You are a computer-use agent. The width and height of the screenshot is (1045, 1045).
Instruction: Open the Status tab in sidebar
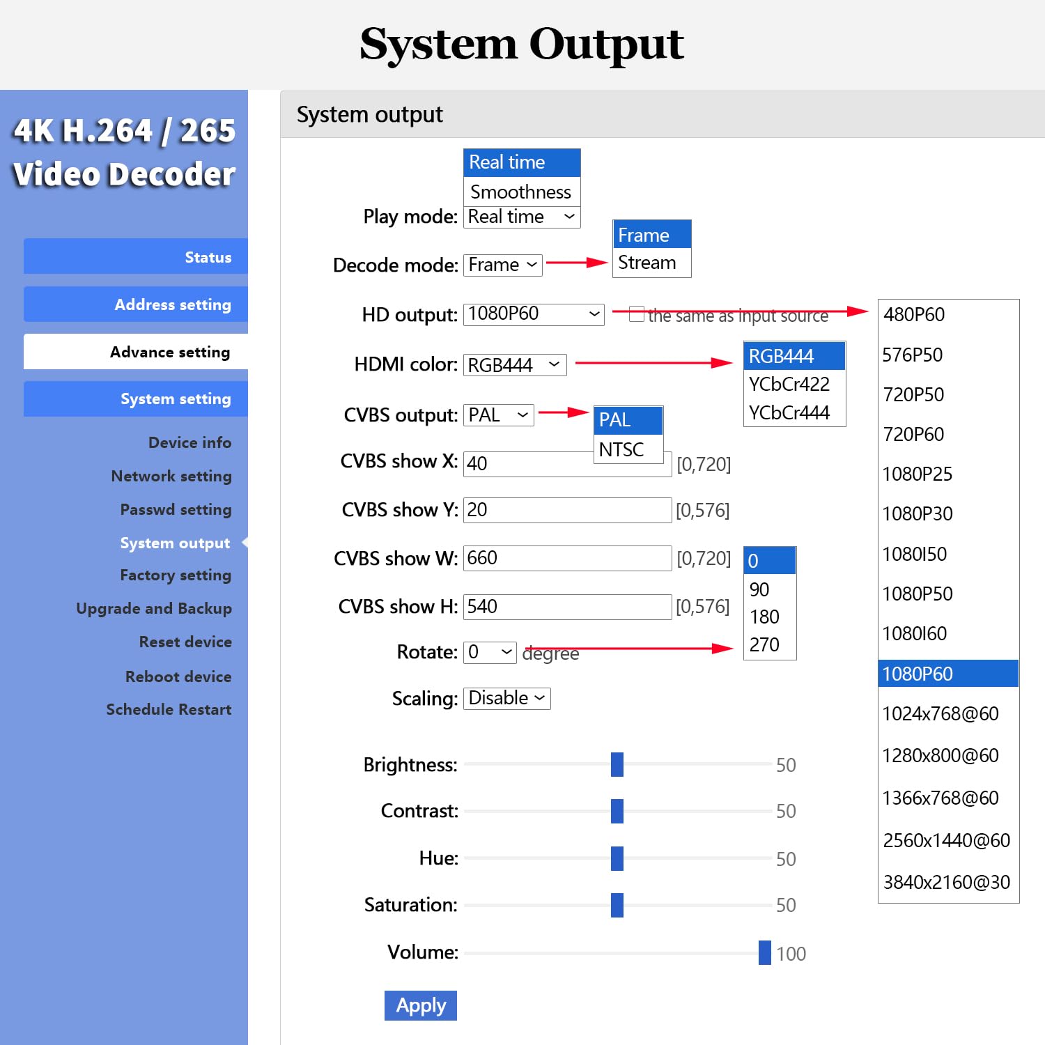[x=136, y=257]
